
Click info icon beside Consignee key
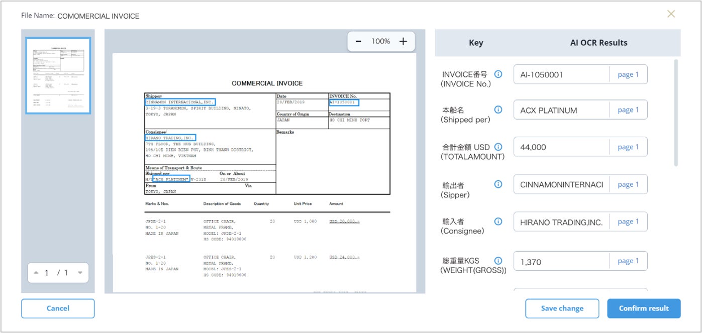pos(498,221)
